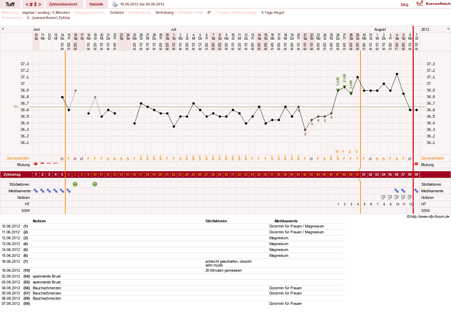This screenshot has width=451, height=329.
Task: Click the Kommentar '5. (auswertbarer) Zyklus' text
Action: pos(48,18)
